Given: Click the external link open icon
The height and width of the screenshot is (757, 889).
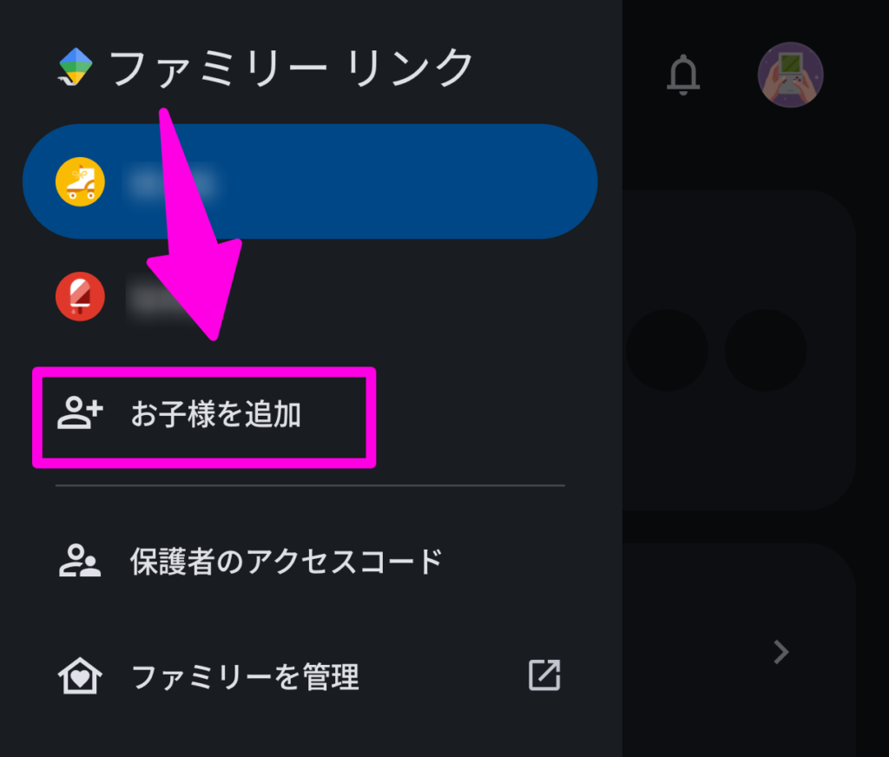Looking at the screenshot, I should tap(544, 675).
